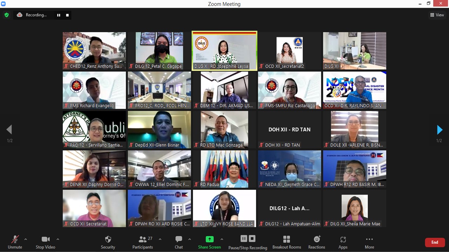Screen dimensions: 449x252
Task: Expand the arrow next to Participants
Action: pyautogui.click(x=160, y=239)
